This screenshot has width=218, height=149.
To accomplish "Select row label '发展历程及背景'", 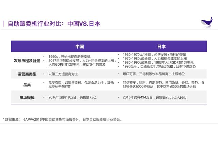I will [27, 61].
